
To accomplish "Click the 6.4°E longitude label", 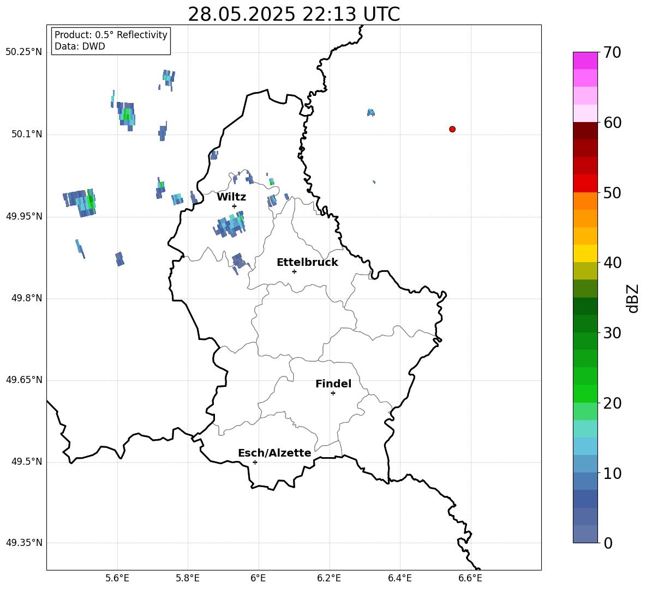I will (399, 578).
